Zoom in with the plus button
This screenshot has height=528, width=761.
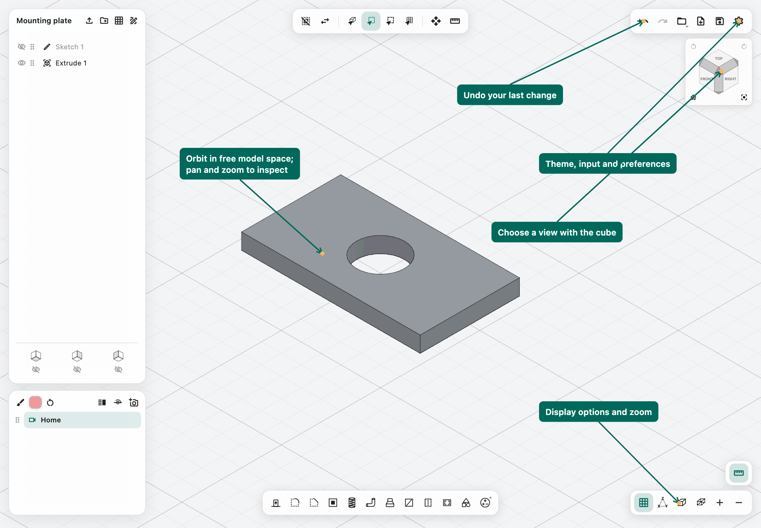(x=720, y=503)
